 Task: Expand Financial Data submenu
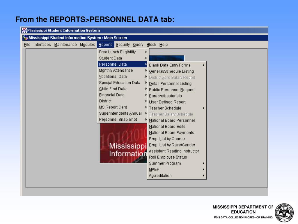coord(123,95)
